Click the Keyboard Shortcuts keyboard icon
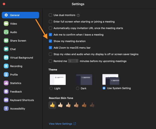The image size is (156, 129). point(6,100)
